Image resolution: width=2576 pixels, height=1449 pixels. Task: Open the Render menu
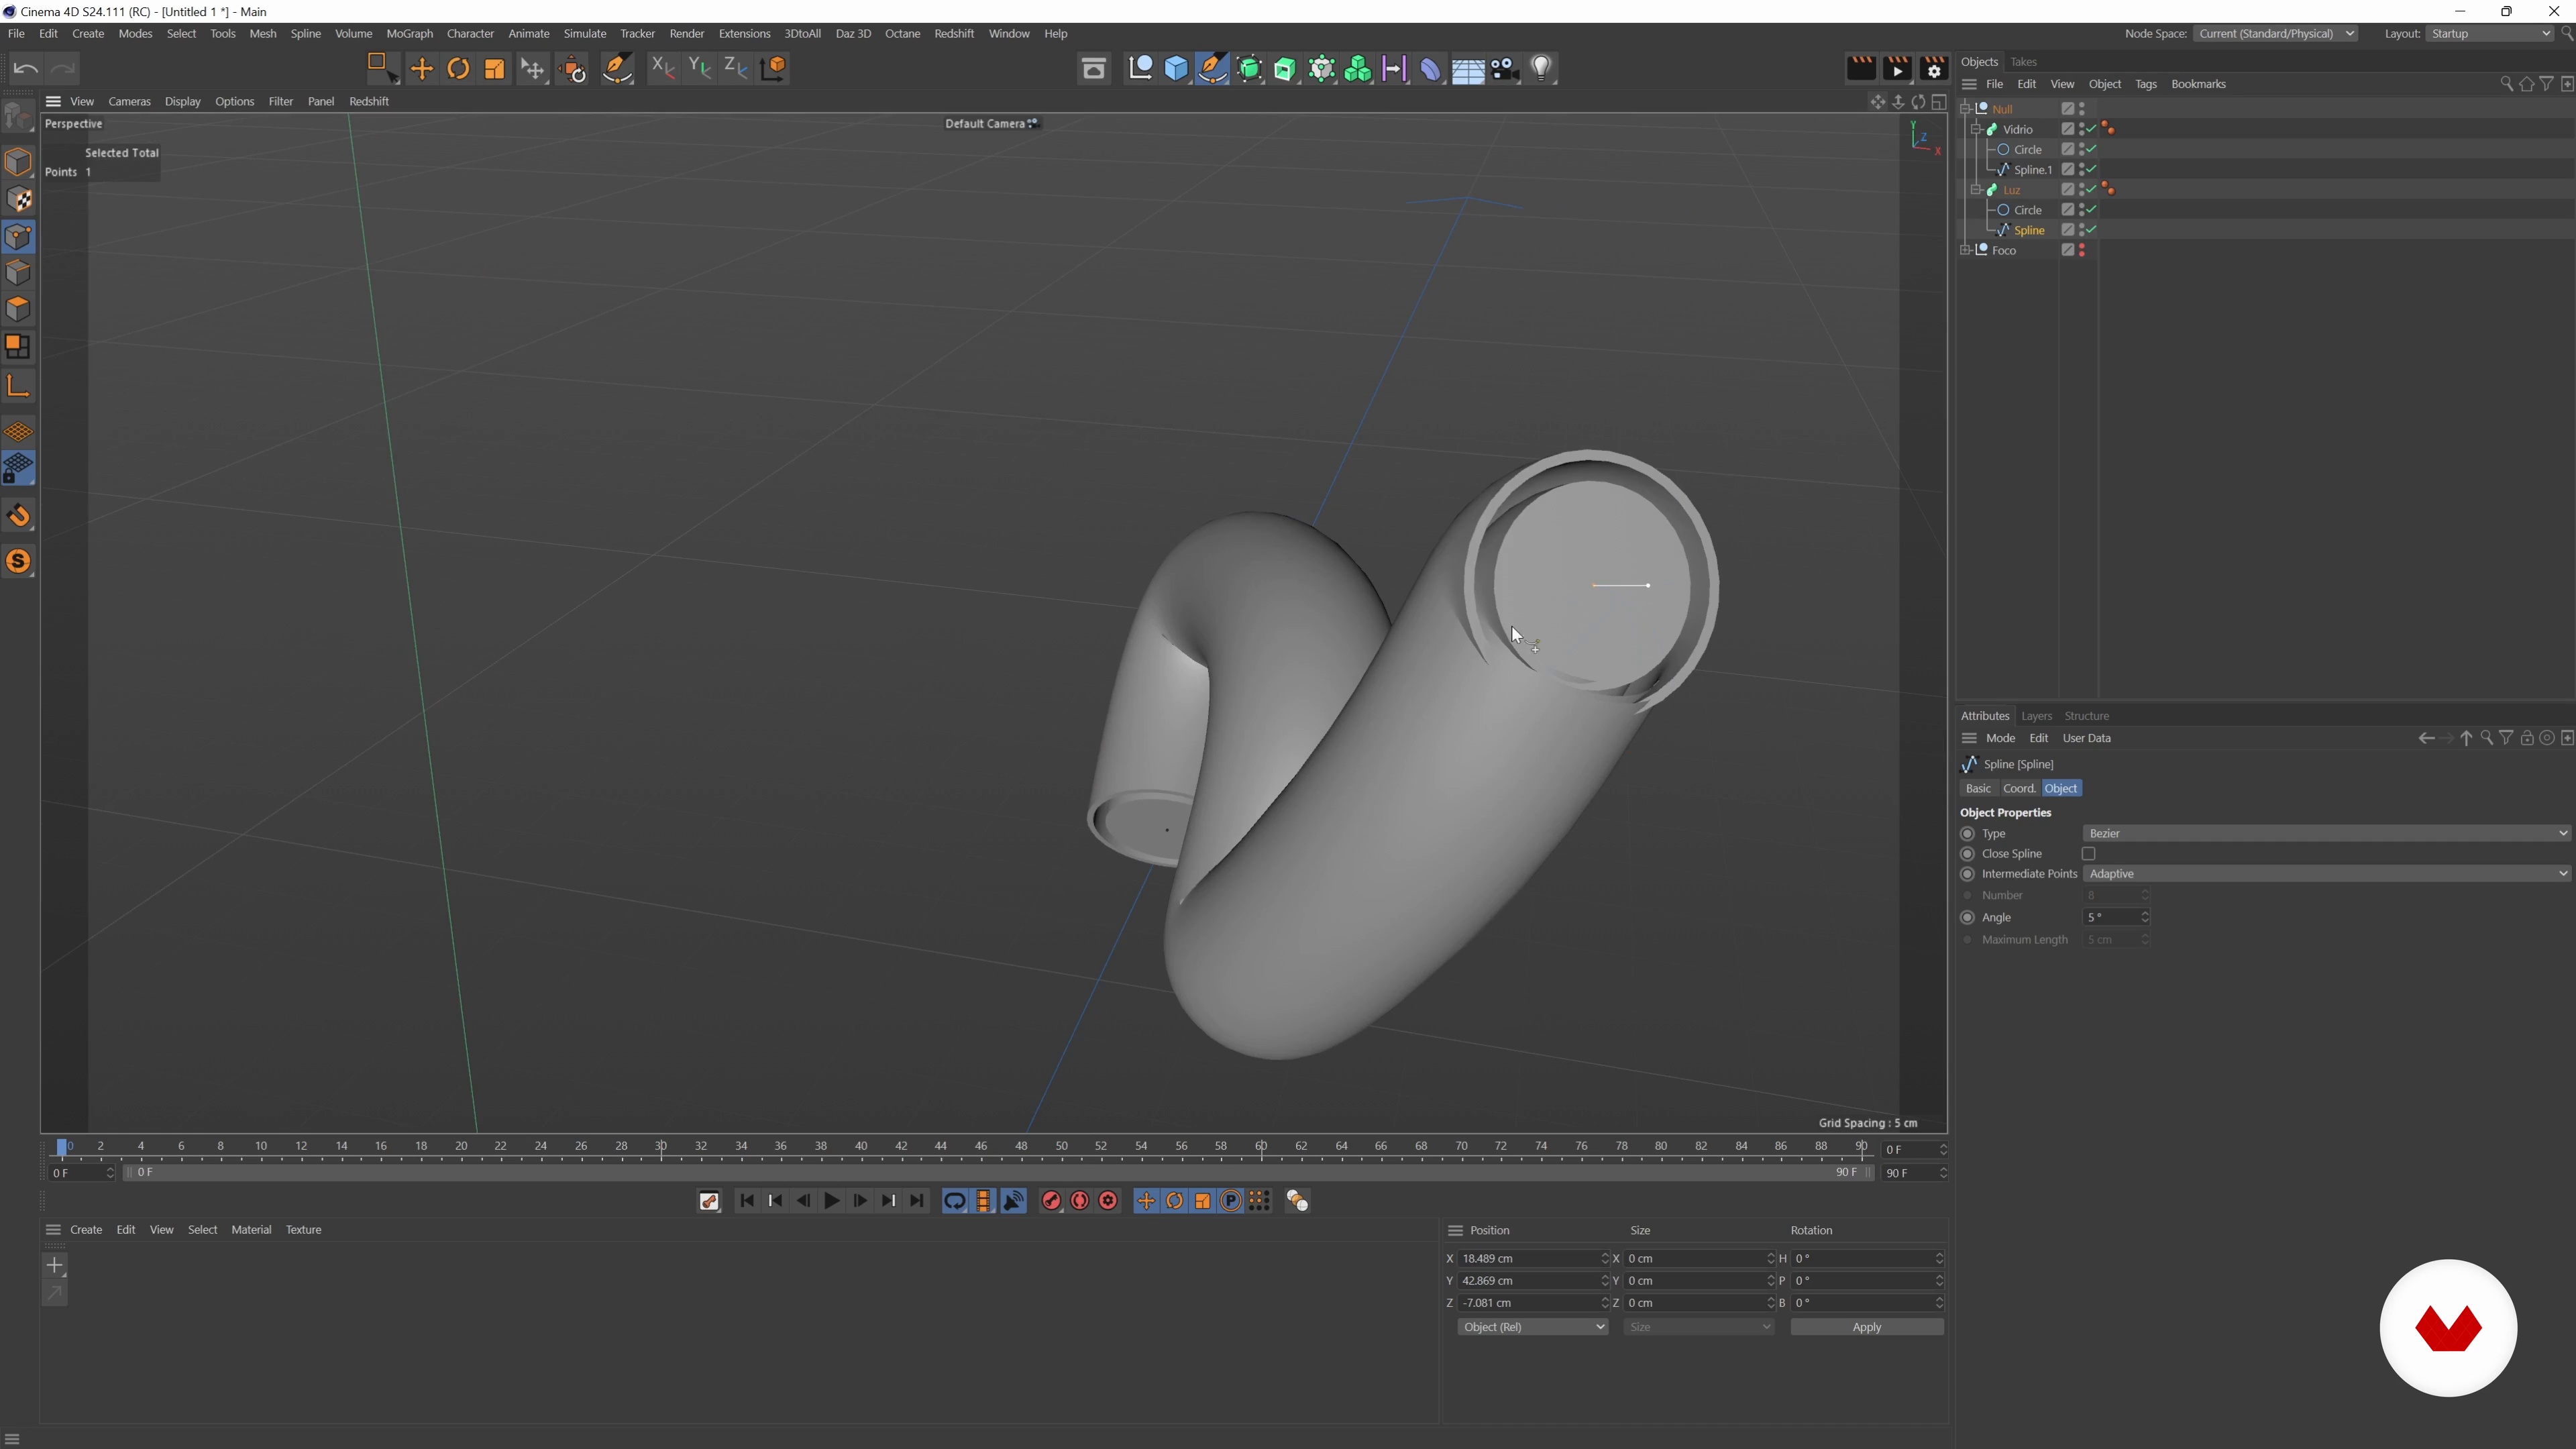tap(686, 34)
